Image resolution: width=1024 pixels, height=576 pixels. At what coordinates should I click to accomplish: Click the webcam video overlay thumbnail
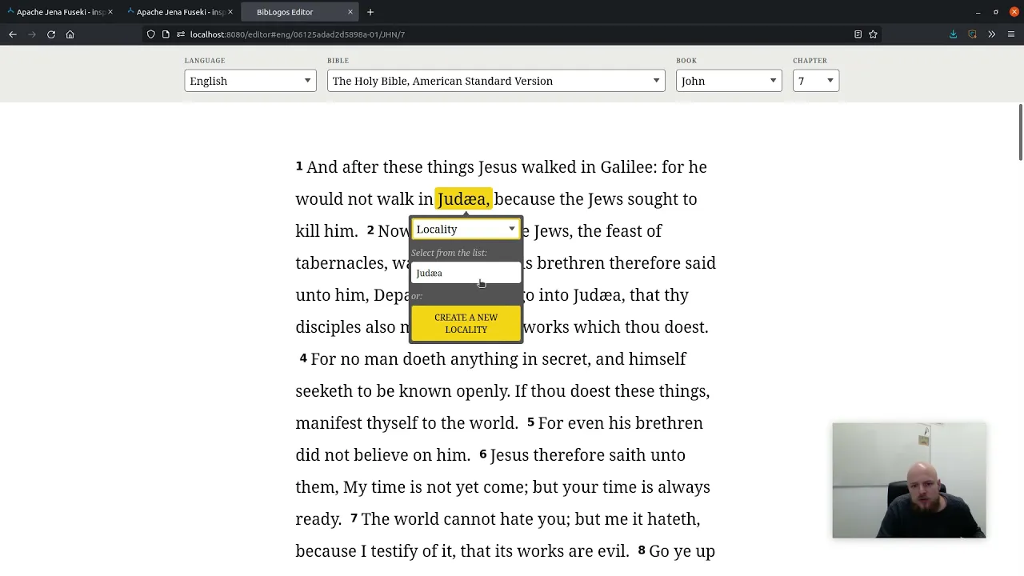(x=909, y=480)
